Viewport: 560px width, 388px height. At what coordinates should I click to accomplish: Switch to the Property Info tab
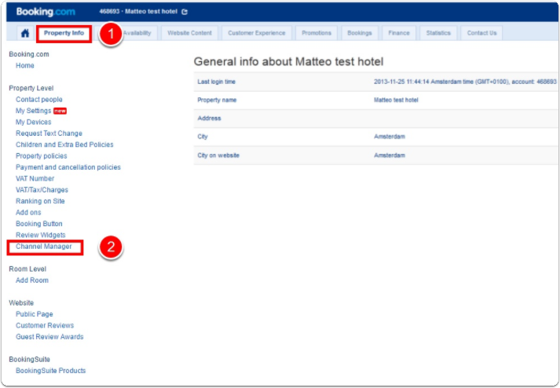pos(64,33)
